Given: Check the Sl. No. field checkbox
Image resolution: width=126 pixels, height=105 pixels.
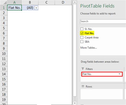Looking at the screenshot, I should (82, 29).
